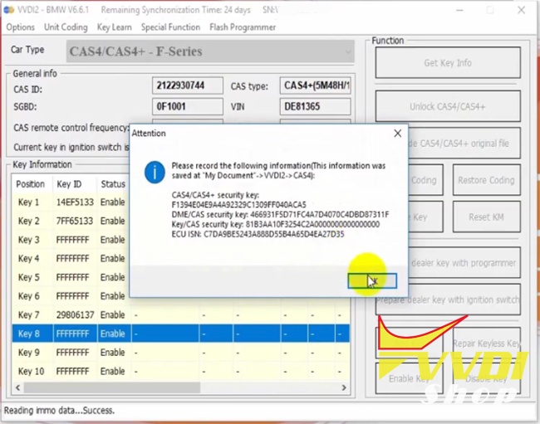This screenshot has height=424, width=540.
Task: Open the Options menu
Action: pyautogui.click(x=20, y=27)
